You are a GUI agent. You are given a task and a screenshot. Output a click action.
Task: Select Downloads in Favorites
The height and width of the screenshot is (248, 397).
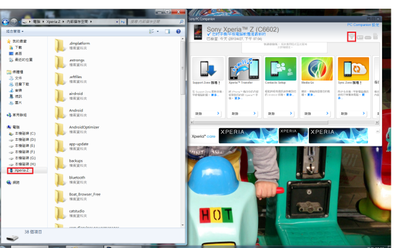coord(16,48)
